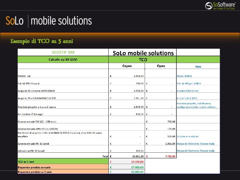Select the 'Formazione IT Manager' row label
The image size is (240, 180).
pyautogui.click(x=30, y=114)
